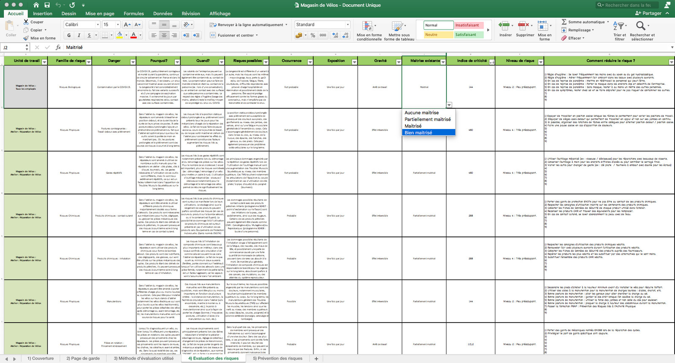
Task: Apply thousands separator (000) format
Action: [323, 35]
